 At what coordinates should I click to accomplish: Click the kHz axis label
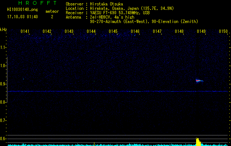(x=3, y=30)
